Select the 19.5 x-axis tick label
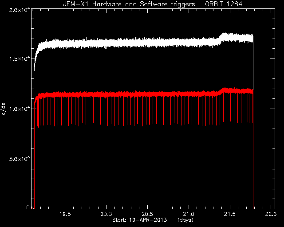 point(65,214)
